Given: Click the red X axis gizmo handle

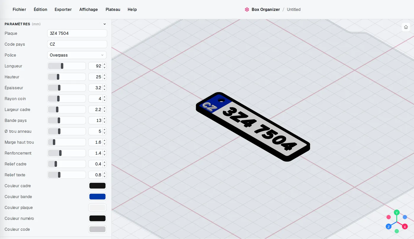Looking at the screenshot, I should (405, 227).
